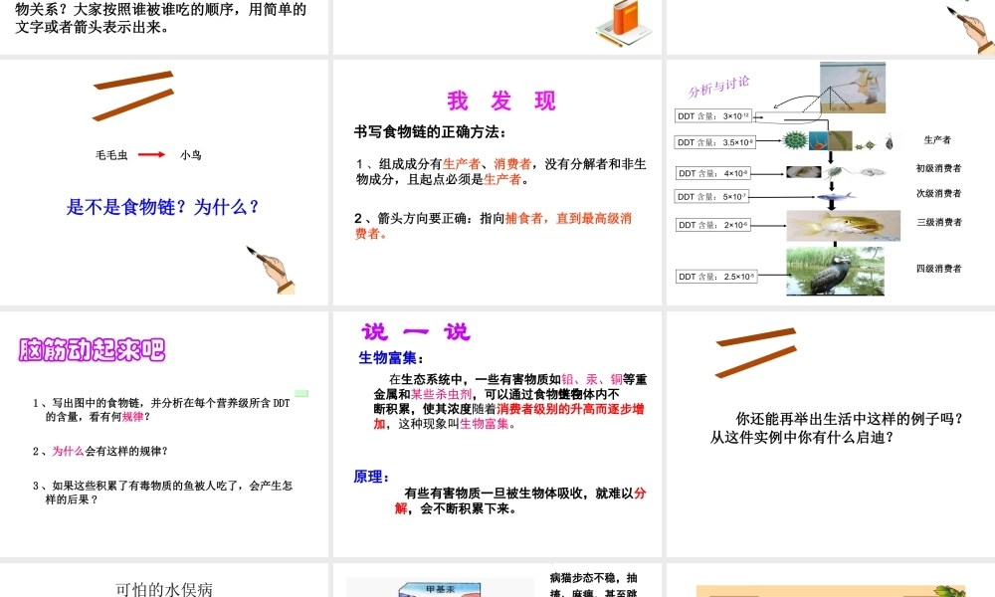This screenshot has width=995, height=597.
Task: Click the red arrow between 毛毛虫 and 小鸟
Action: tap(151, 155)
